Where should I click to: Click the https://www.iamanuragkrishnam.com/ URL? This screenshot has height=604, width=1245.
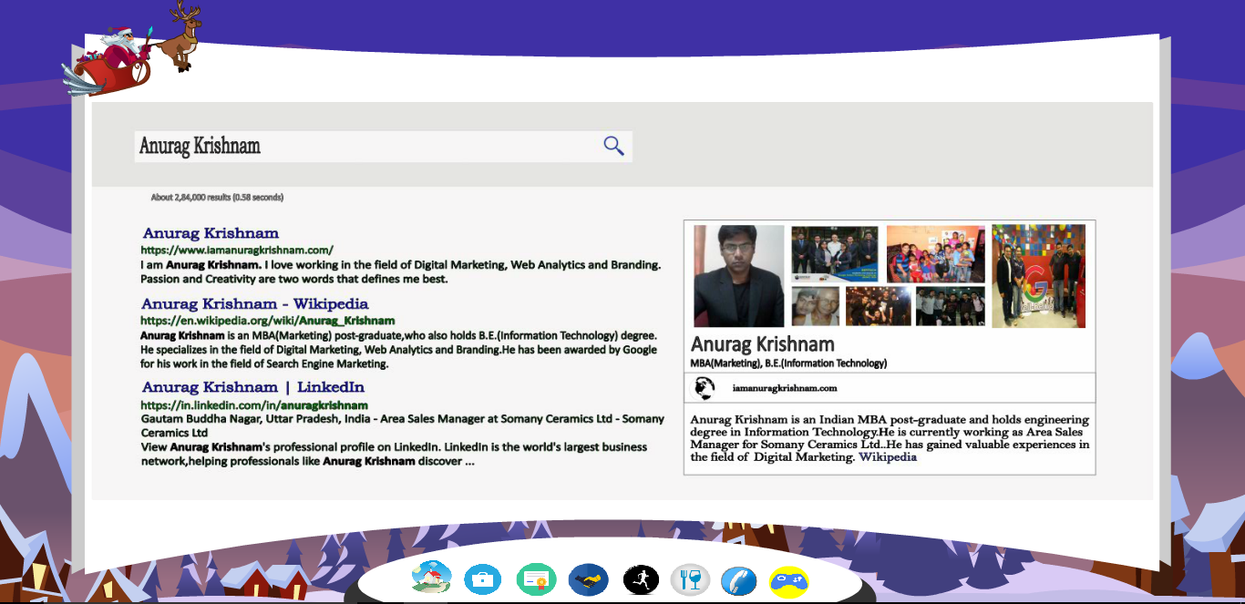pyautogui.click(x=237, y=250)
